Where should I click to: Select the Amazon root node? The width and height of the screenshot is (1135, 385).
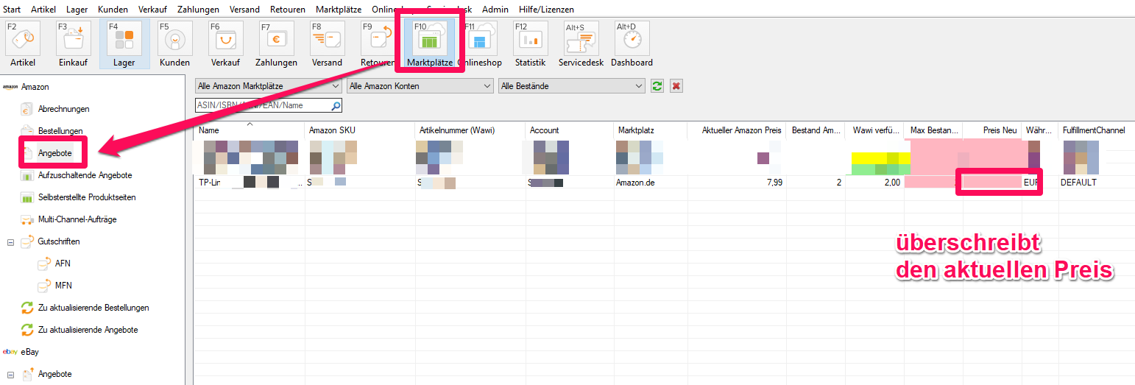(x=35, y=87)
